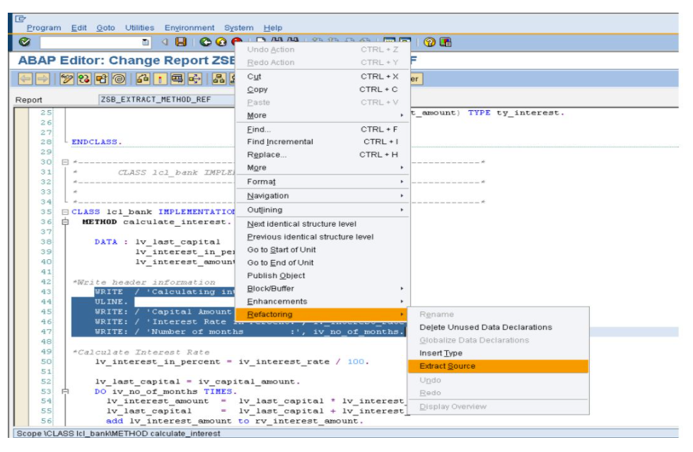Click Refactoring in the context menu

point(322,314)
